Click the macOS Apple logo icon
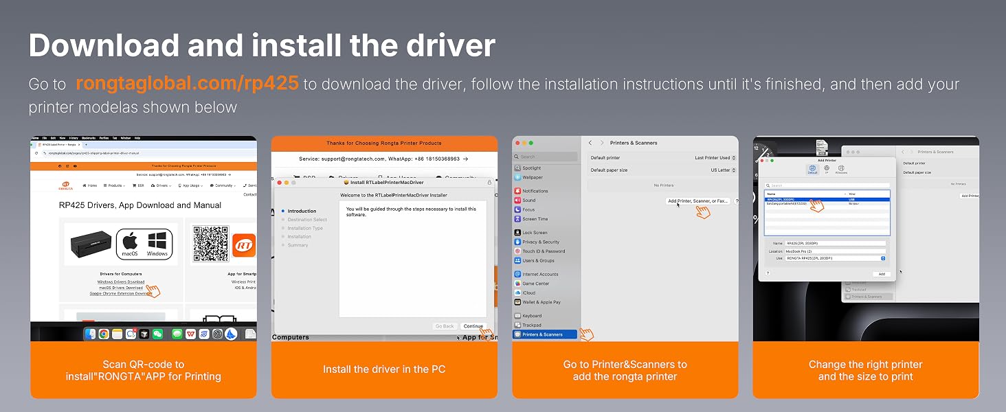This screenshot has height=412, width=1006. (130, 242)
